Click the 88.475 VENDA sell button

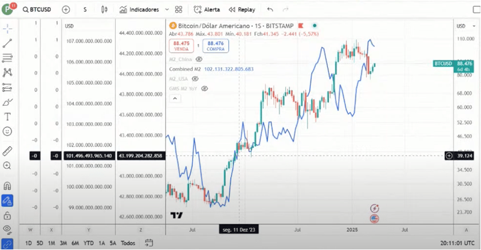(x=181, y=46)
